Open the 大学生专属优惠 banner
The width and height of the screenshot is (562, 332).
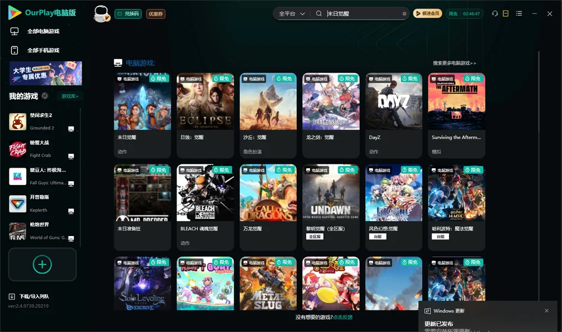click(46, 73)
